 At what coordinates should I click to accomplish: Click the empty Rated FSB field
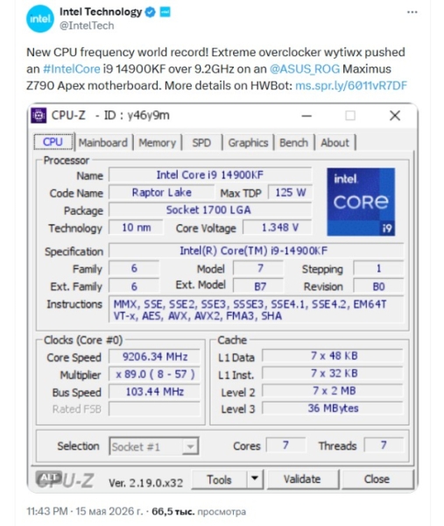click(154, 409)
